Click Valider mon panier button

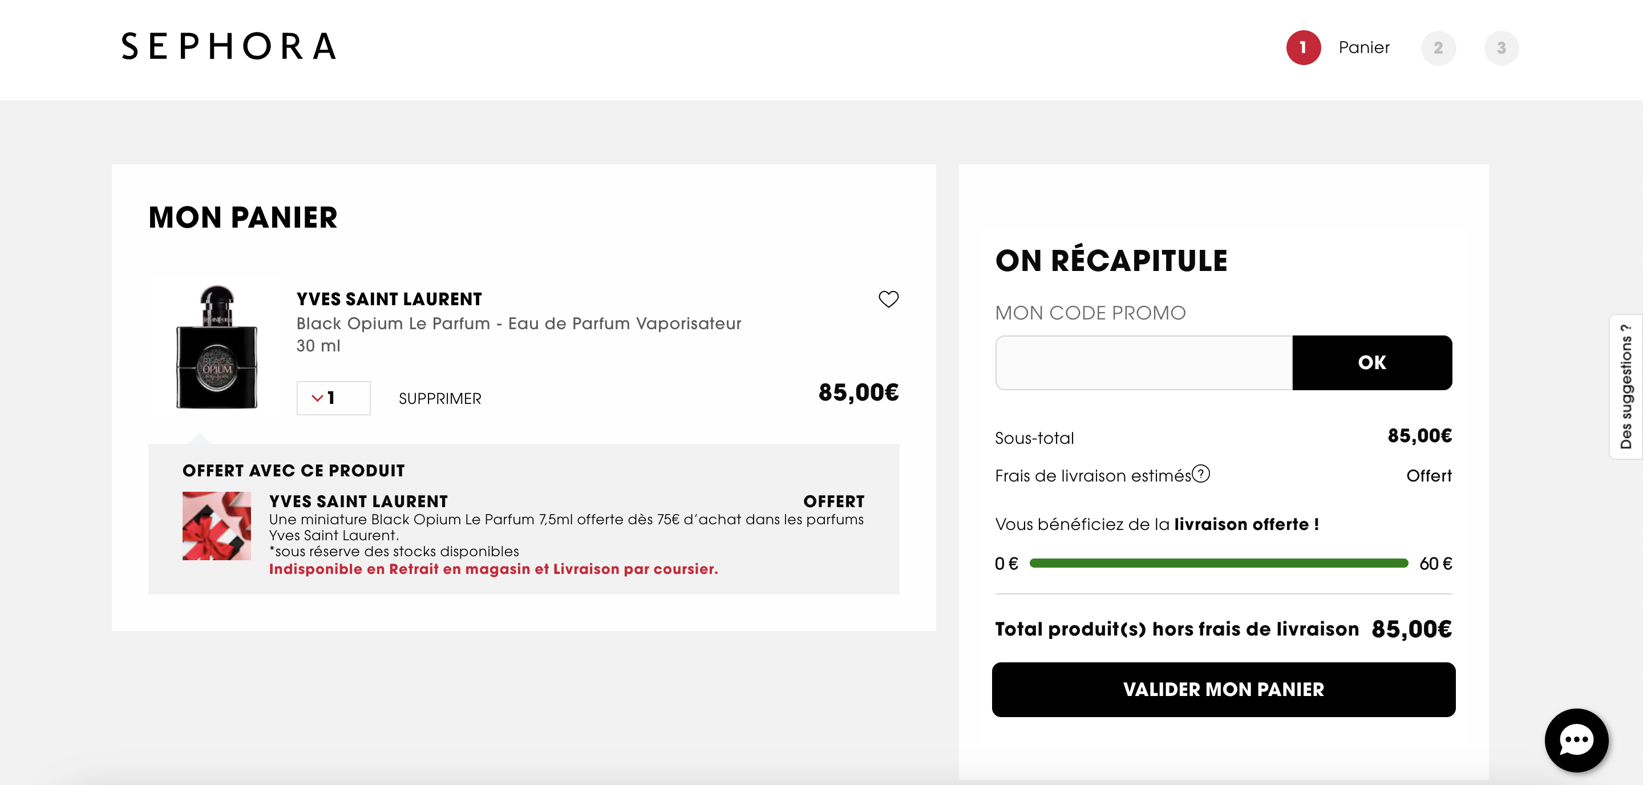point(1223,689)
